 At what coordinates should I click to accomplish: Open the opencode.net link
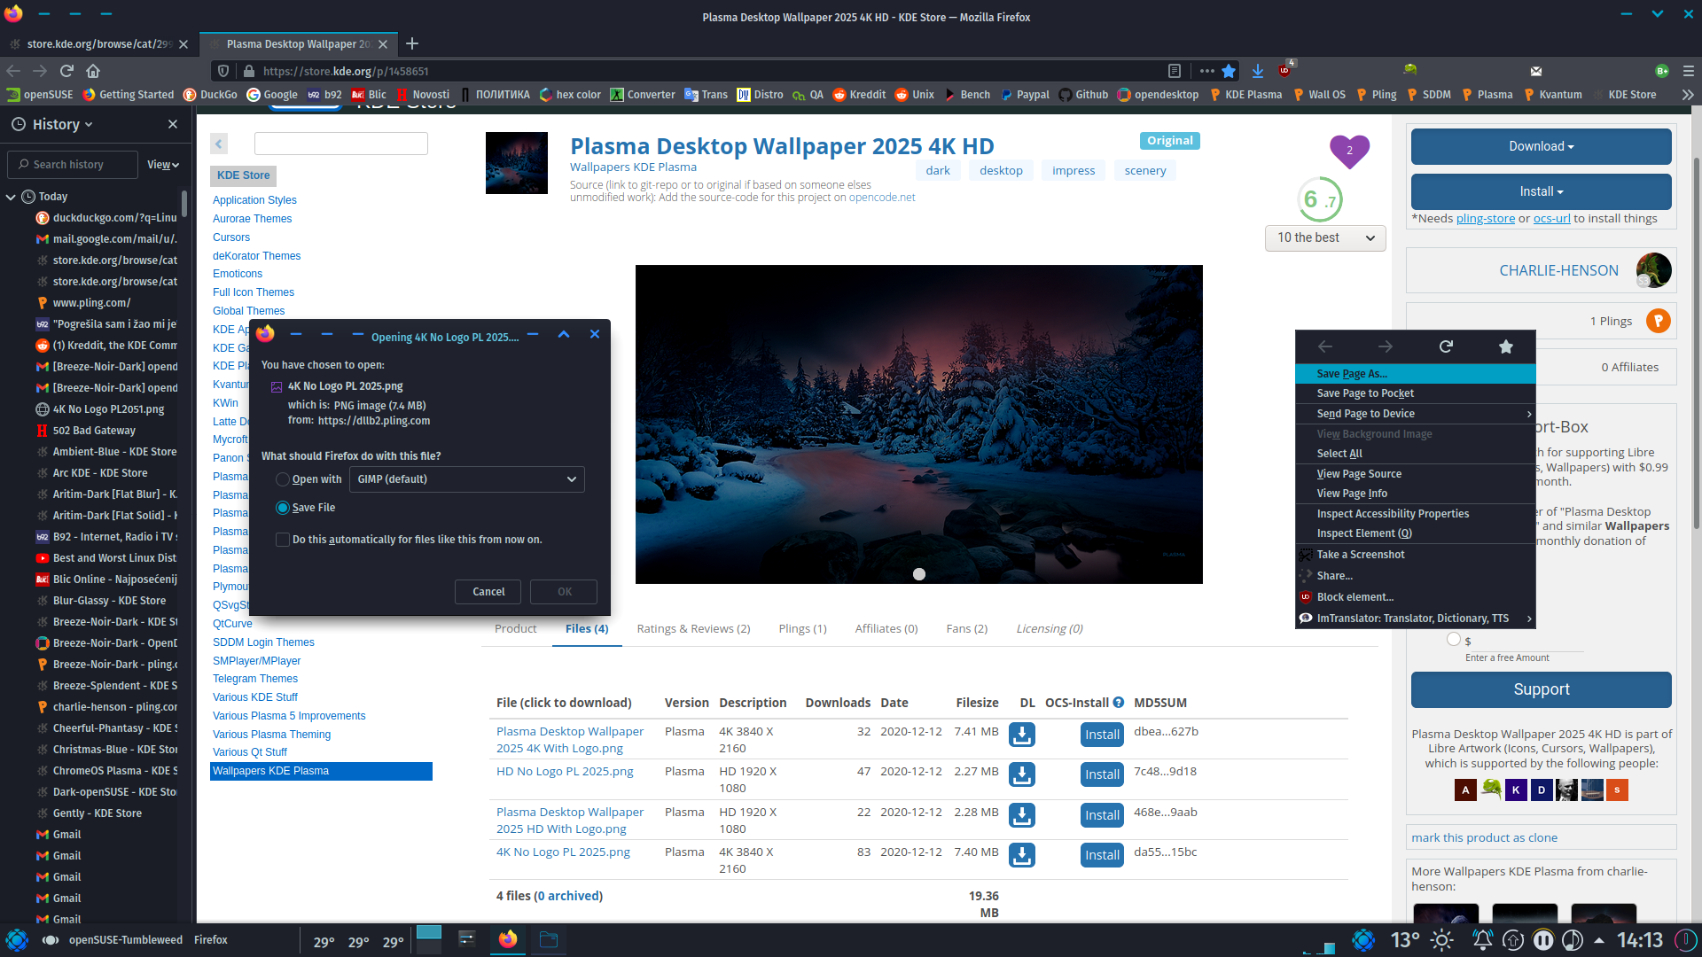pyautogui.click(x=881, y=198)
